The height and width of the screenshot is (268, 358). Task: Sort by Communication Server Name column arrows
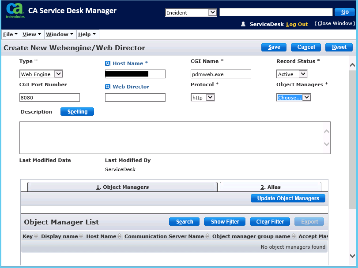207,236
